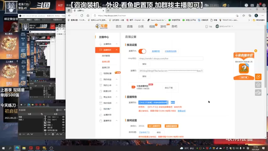Open File Explorer from the taskbar
This screenshot has width=268, height=151.
tap(24, 148)
